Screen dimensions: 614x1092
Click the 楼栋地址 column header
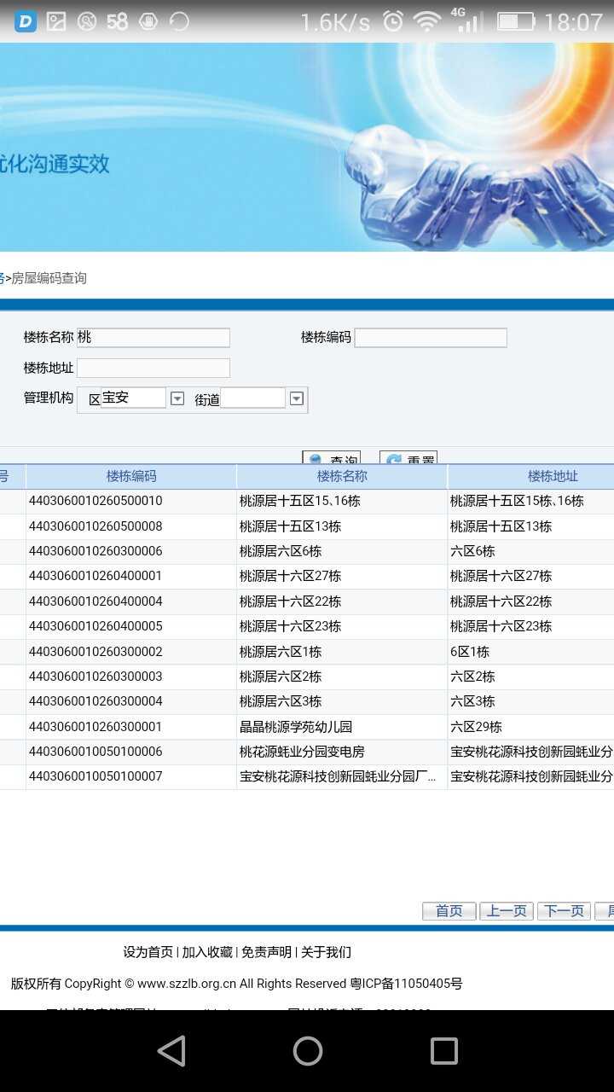point(553,477)
